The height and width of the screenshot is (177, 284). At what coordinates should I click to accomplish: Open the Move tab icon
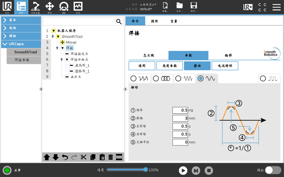point(49,7)
